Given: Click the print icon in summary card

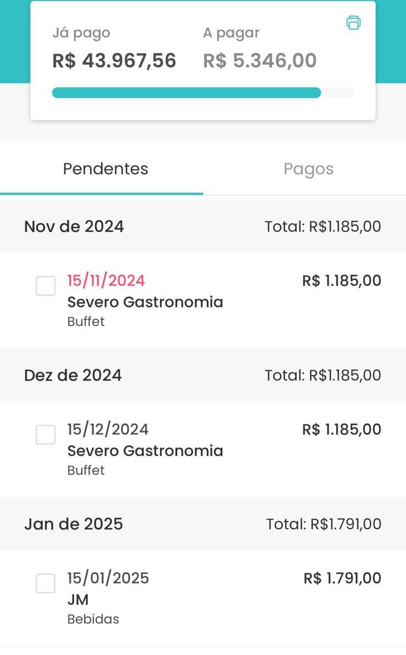Looking at the screenshot, I should (x=353, y=23).
